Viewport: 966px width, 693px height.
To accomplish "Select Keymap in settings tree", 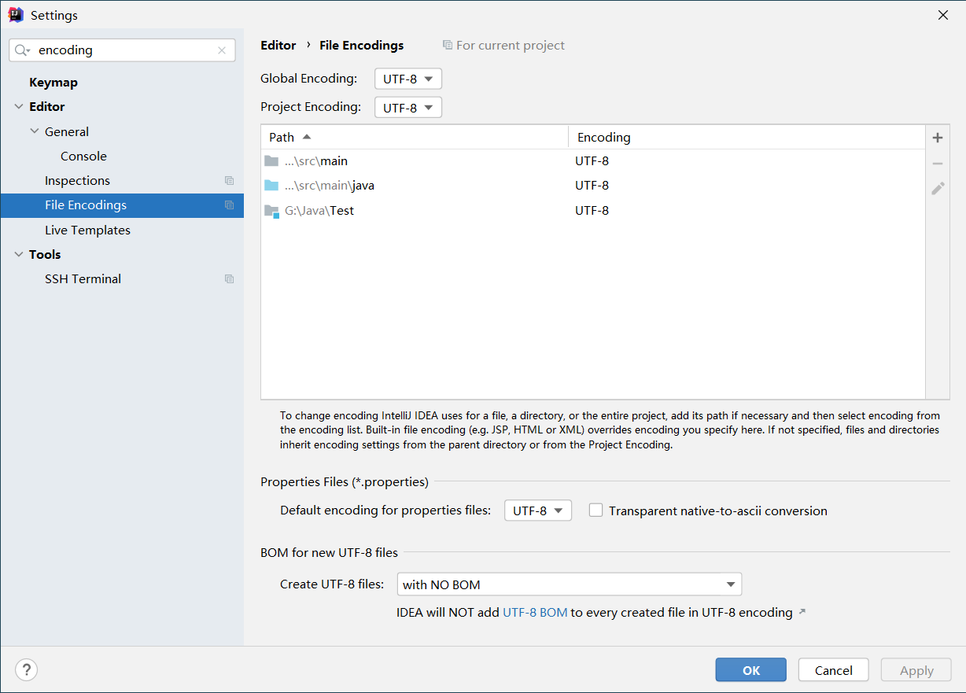I will (x=53, y=83).
